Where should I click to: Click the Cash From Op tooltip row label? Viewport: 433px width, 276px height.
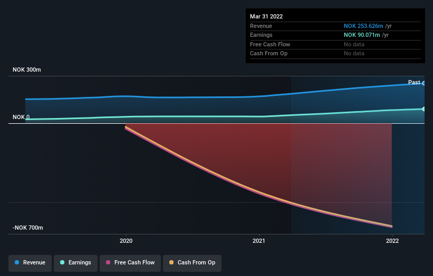point(268,54)
